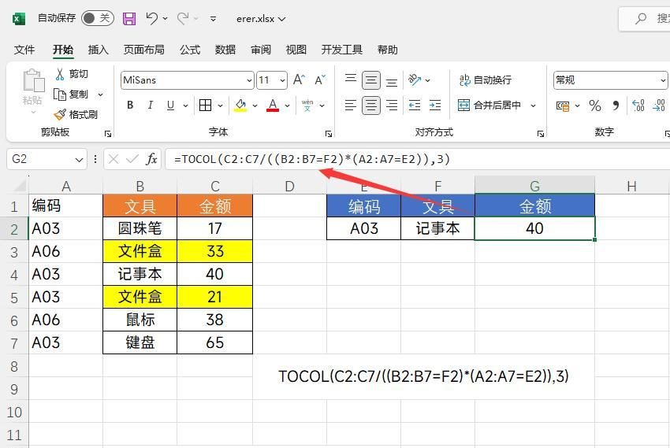Open the font color dropdown arrow

(288, 106)
